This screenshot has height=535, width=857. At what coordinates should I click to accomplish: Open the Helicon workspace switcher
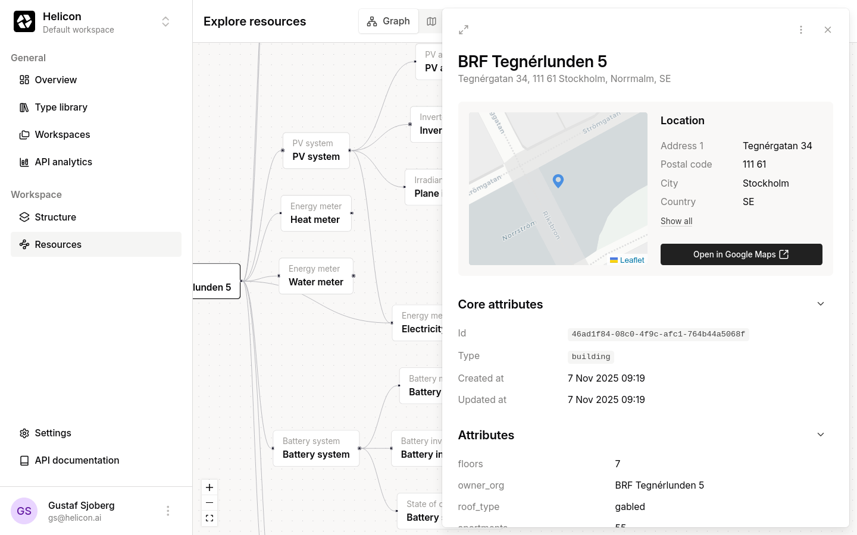click(165, 22)
